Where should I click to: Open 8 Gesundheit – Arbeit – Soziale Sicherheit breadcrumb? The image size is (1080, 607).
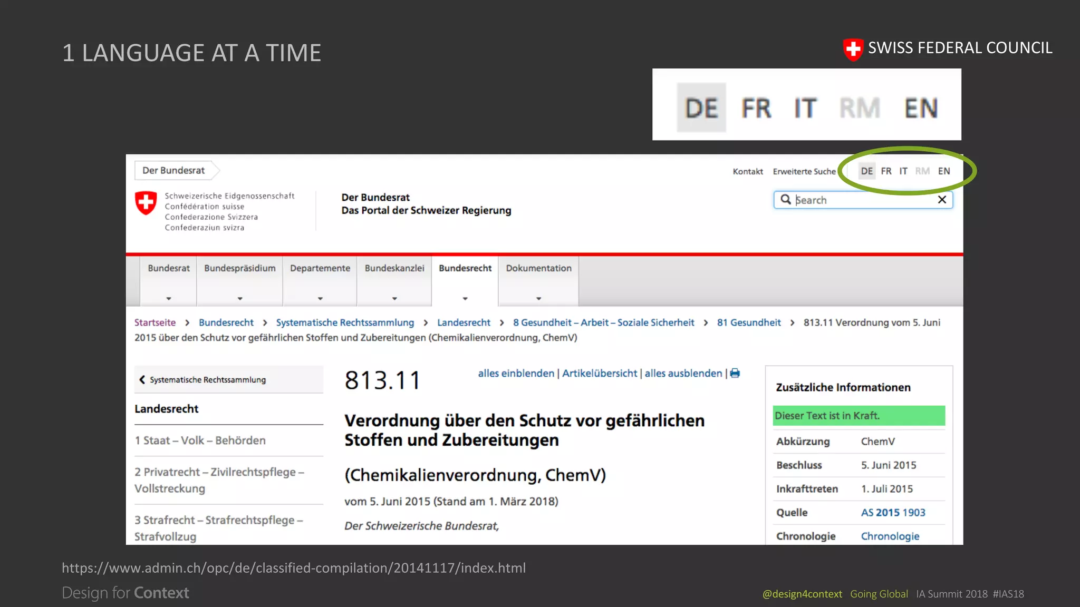(603, 322)
